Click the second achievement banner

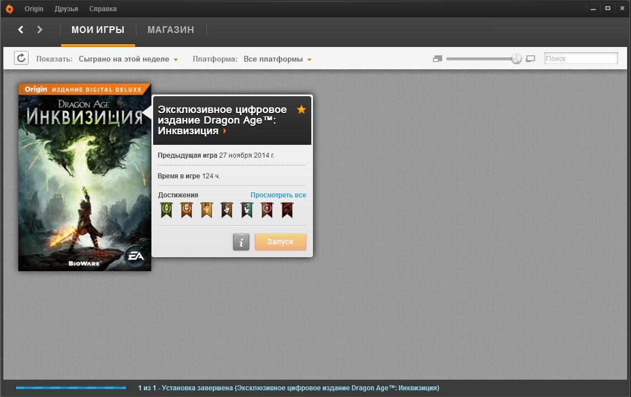point(186,210)
